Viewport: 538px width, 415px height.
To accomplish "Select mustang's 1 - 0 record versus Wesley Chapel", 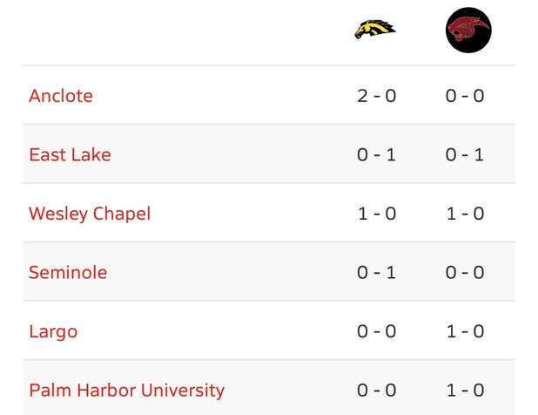I will point(376,214).
